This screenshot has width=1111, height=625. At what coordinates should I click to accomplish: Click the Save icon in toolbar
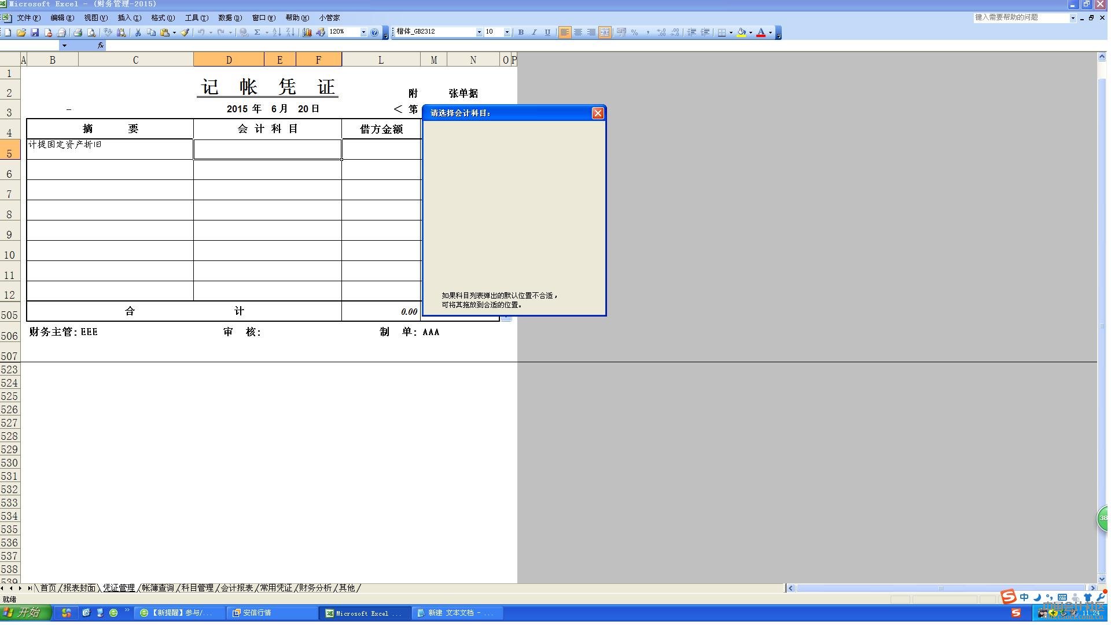(x=35, y=32)
